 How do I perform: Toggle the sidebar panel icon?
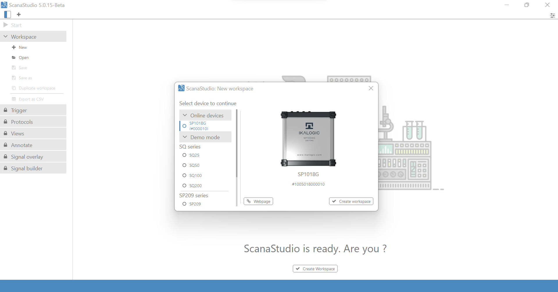(x=8, y=15)
